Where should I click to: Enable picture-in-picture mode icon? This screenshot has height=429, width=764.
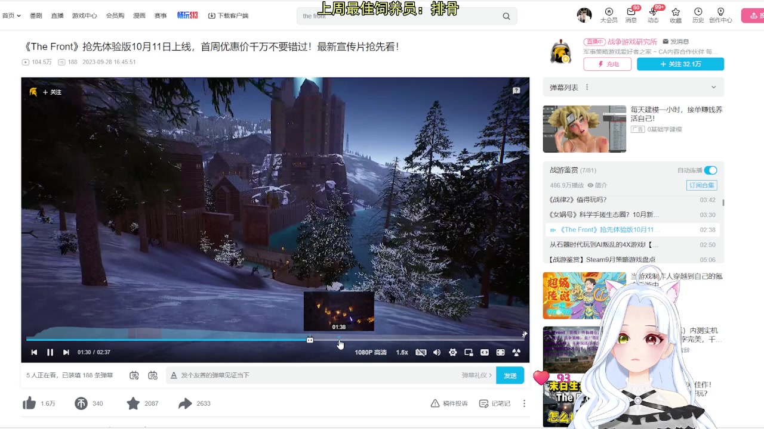pyautogui.click(x=469, y=352)
